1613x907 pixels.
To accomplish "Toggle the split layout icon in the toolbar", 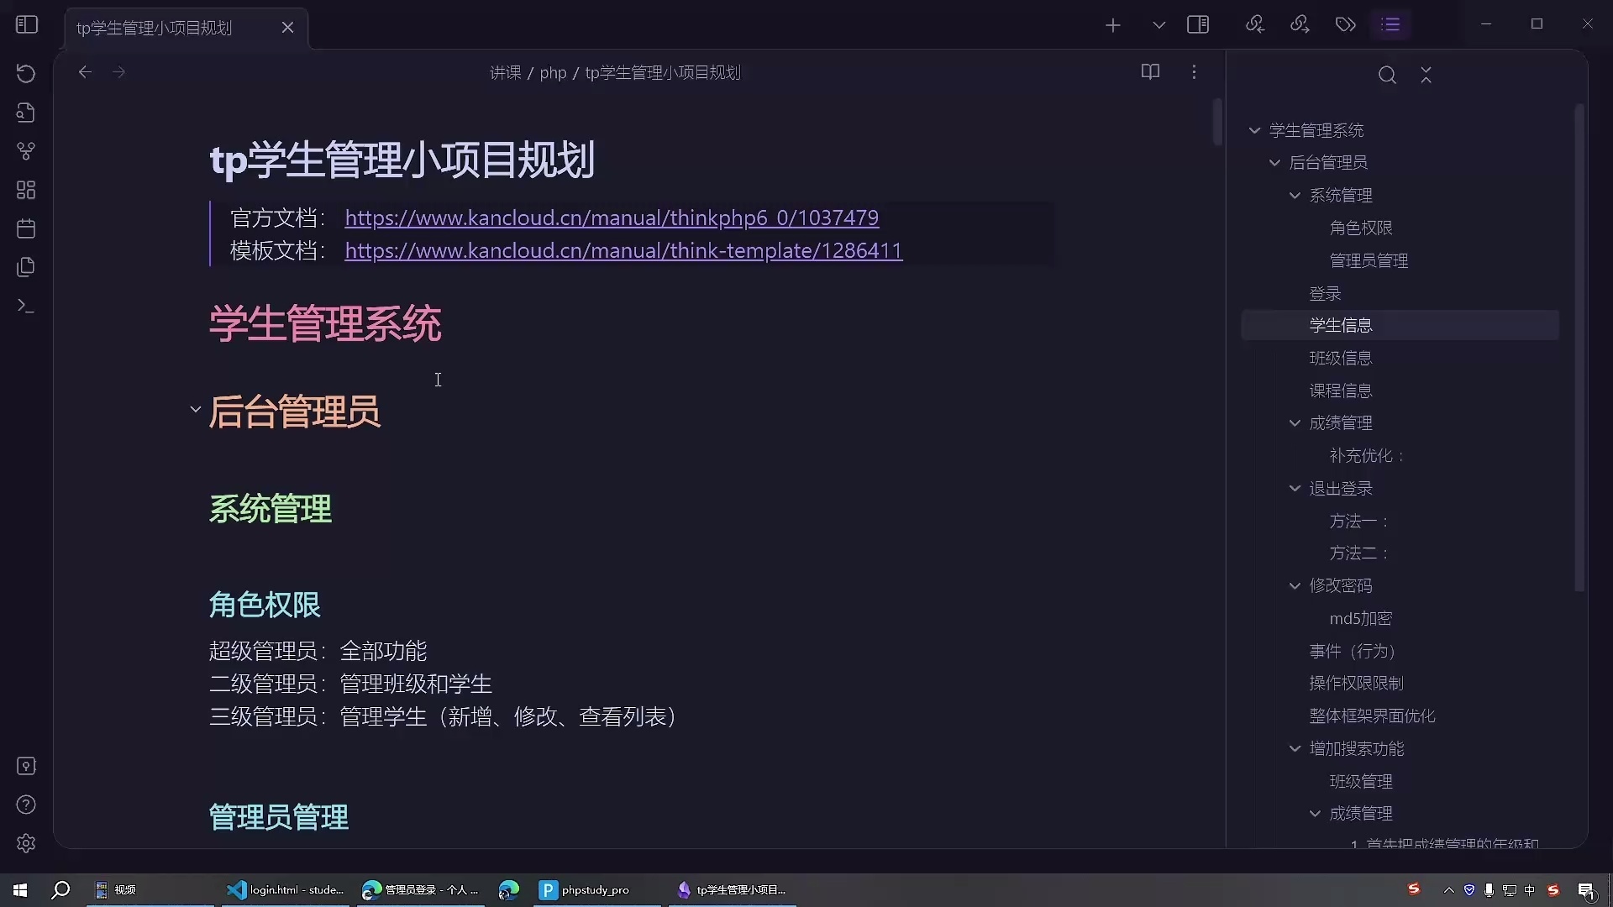I will click(x=1199, y=24).
